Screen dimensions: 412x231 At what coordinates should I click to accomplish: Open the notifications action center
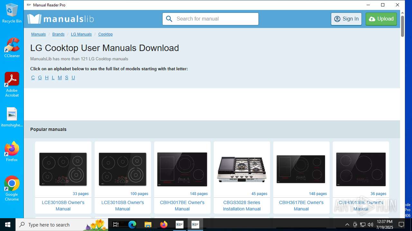click(x=401, y=225)
